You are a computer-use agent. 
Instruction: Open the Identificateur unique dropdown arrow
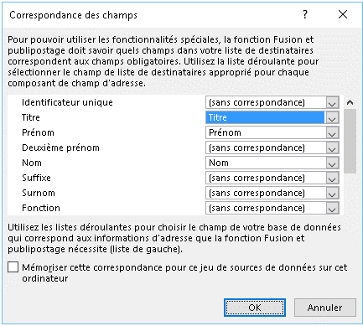(x=332, y=102)
